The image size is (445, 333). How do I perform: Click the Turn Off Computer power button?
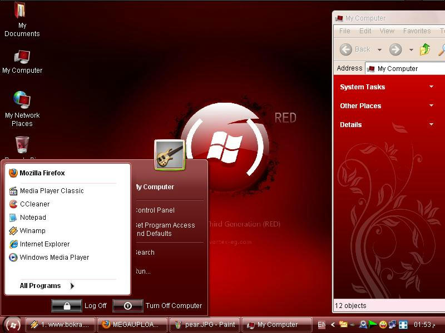click(x=128, y=306)
